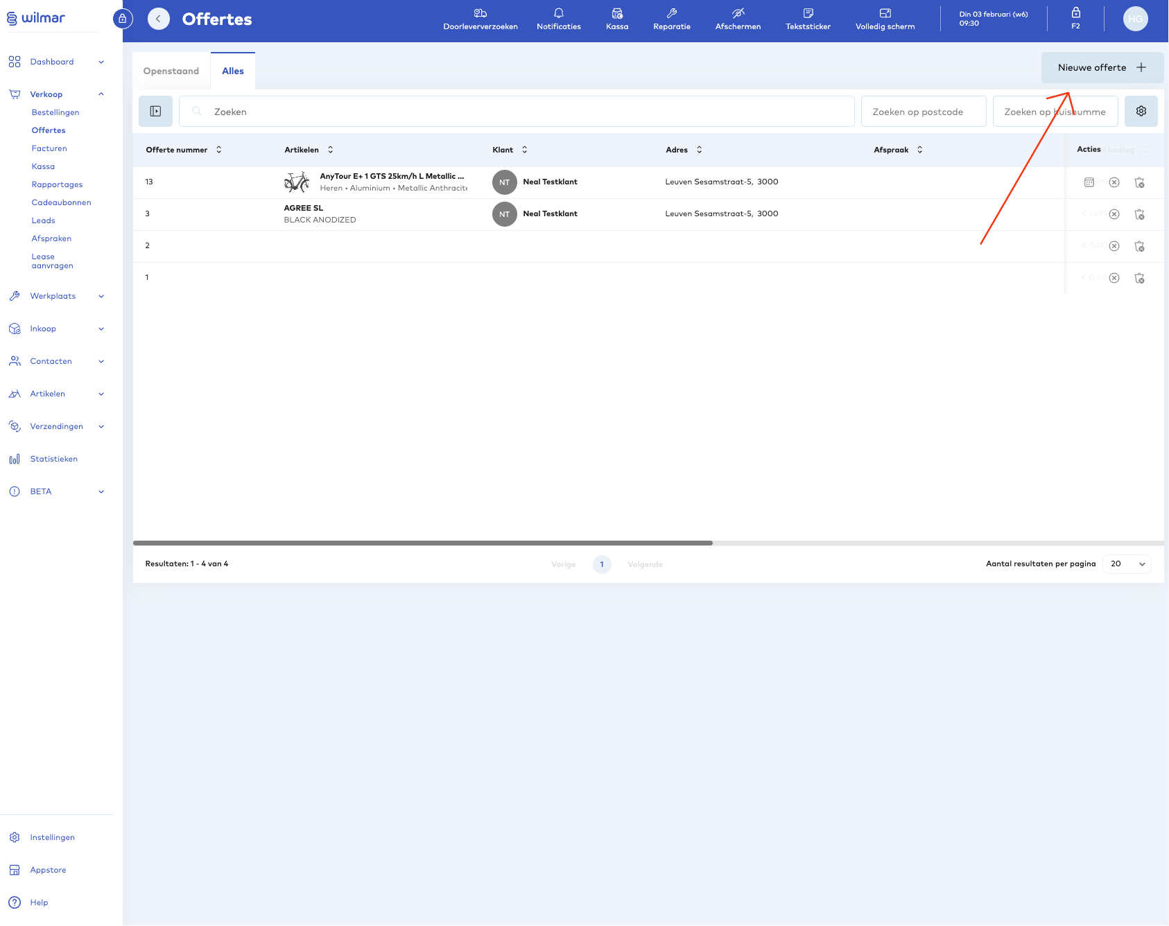
Task: Open Doorleververzoeken from the top bar
Action: [480, 19]
